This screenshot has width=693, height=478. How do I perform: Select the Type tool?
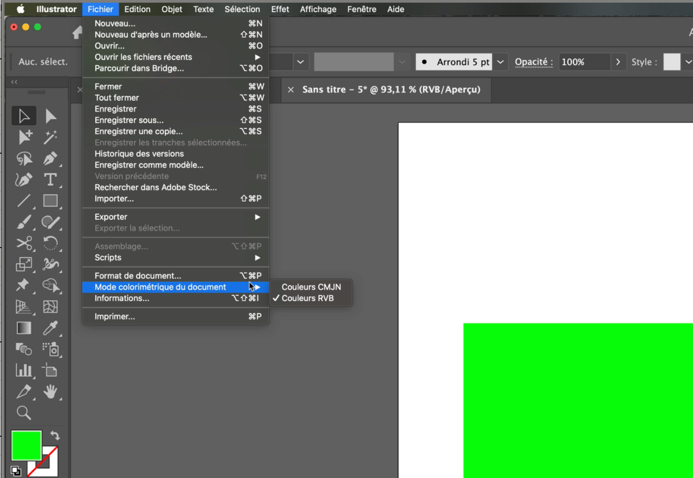pos(51,180)
